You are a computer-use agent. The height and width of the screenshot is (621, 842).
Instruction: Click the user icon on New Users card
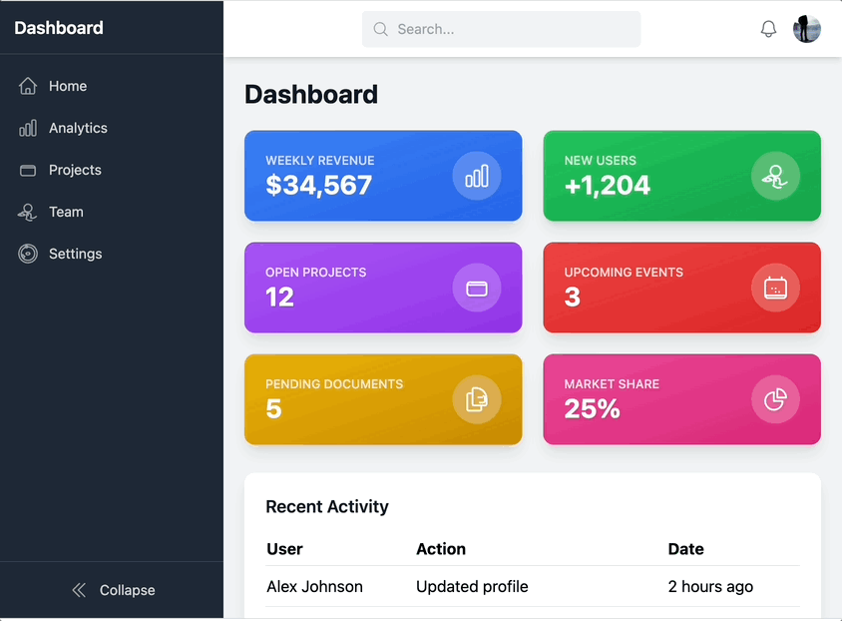(x=775, y=176)
